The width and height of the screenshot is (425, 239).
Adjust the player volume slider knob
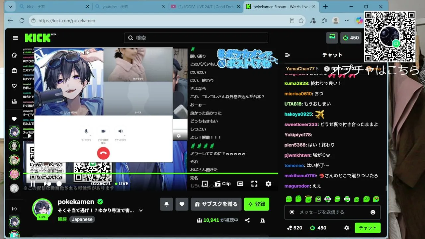coord(59,184)
